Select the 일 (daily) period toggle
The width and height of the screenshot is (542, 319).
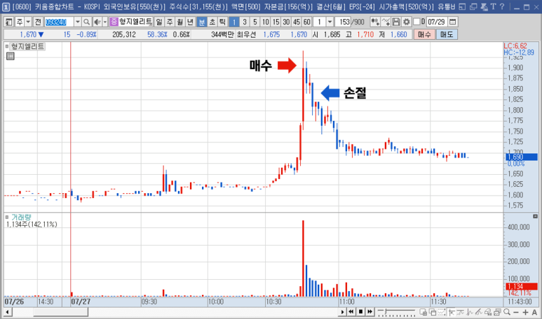(159, 22)
